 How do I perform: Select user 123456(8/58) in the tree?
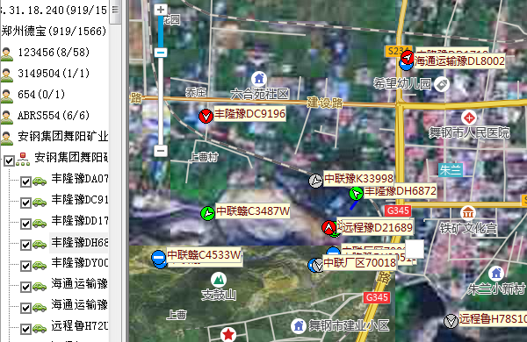[x=54, y=53]
